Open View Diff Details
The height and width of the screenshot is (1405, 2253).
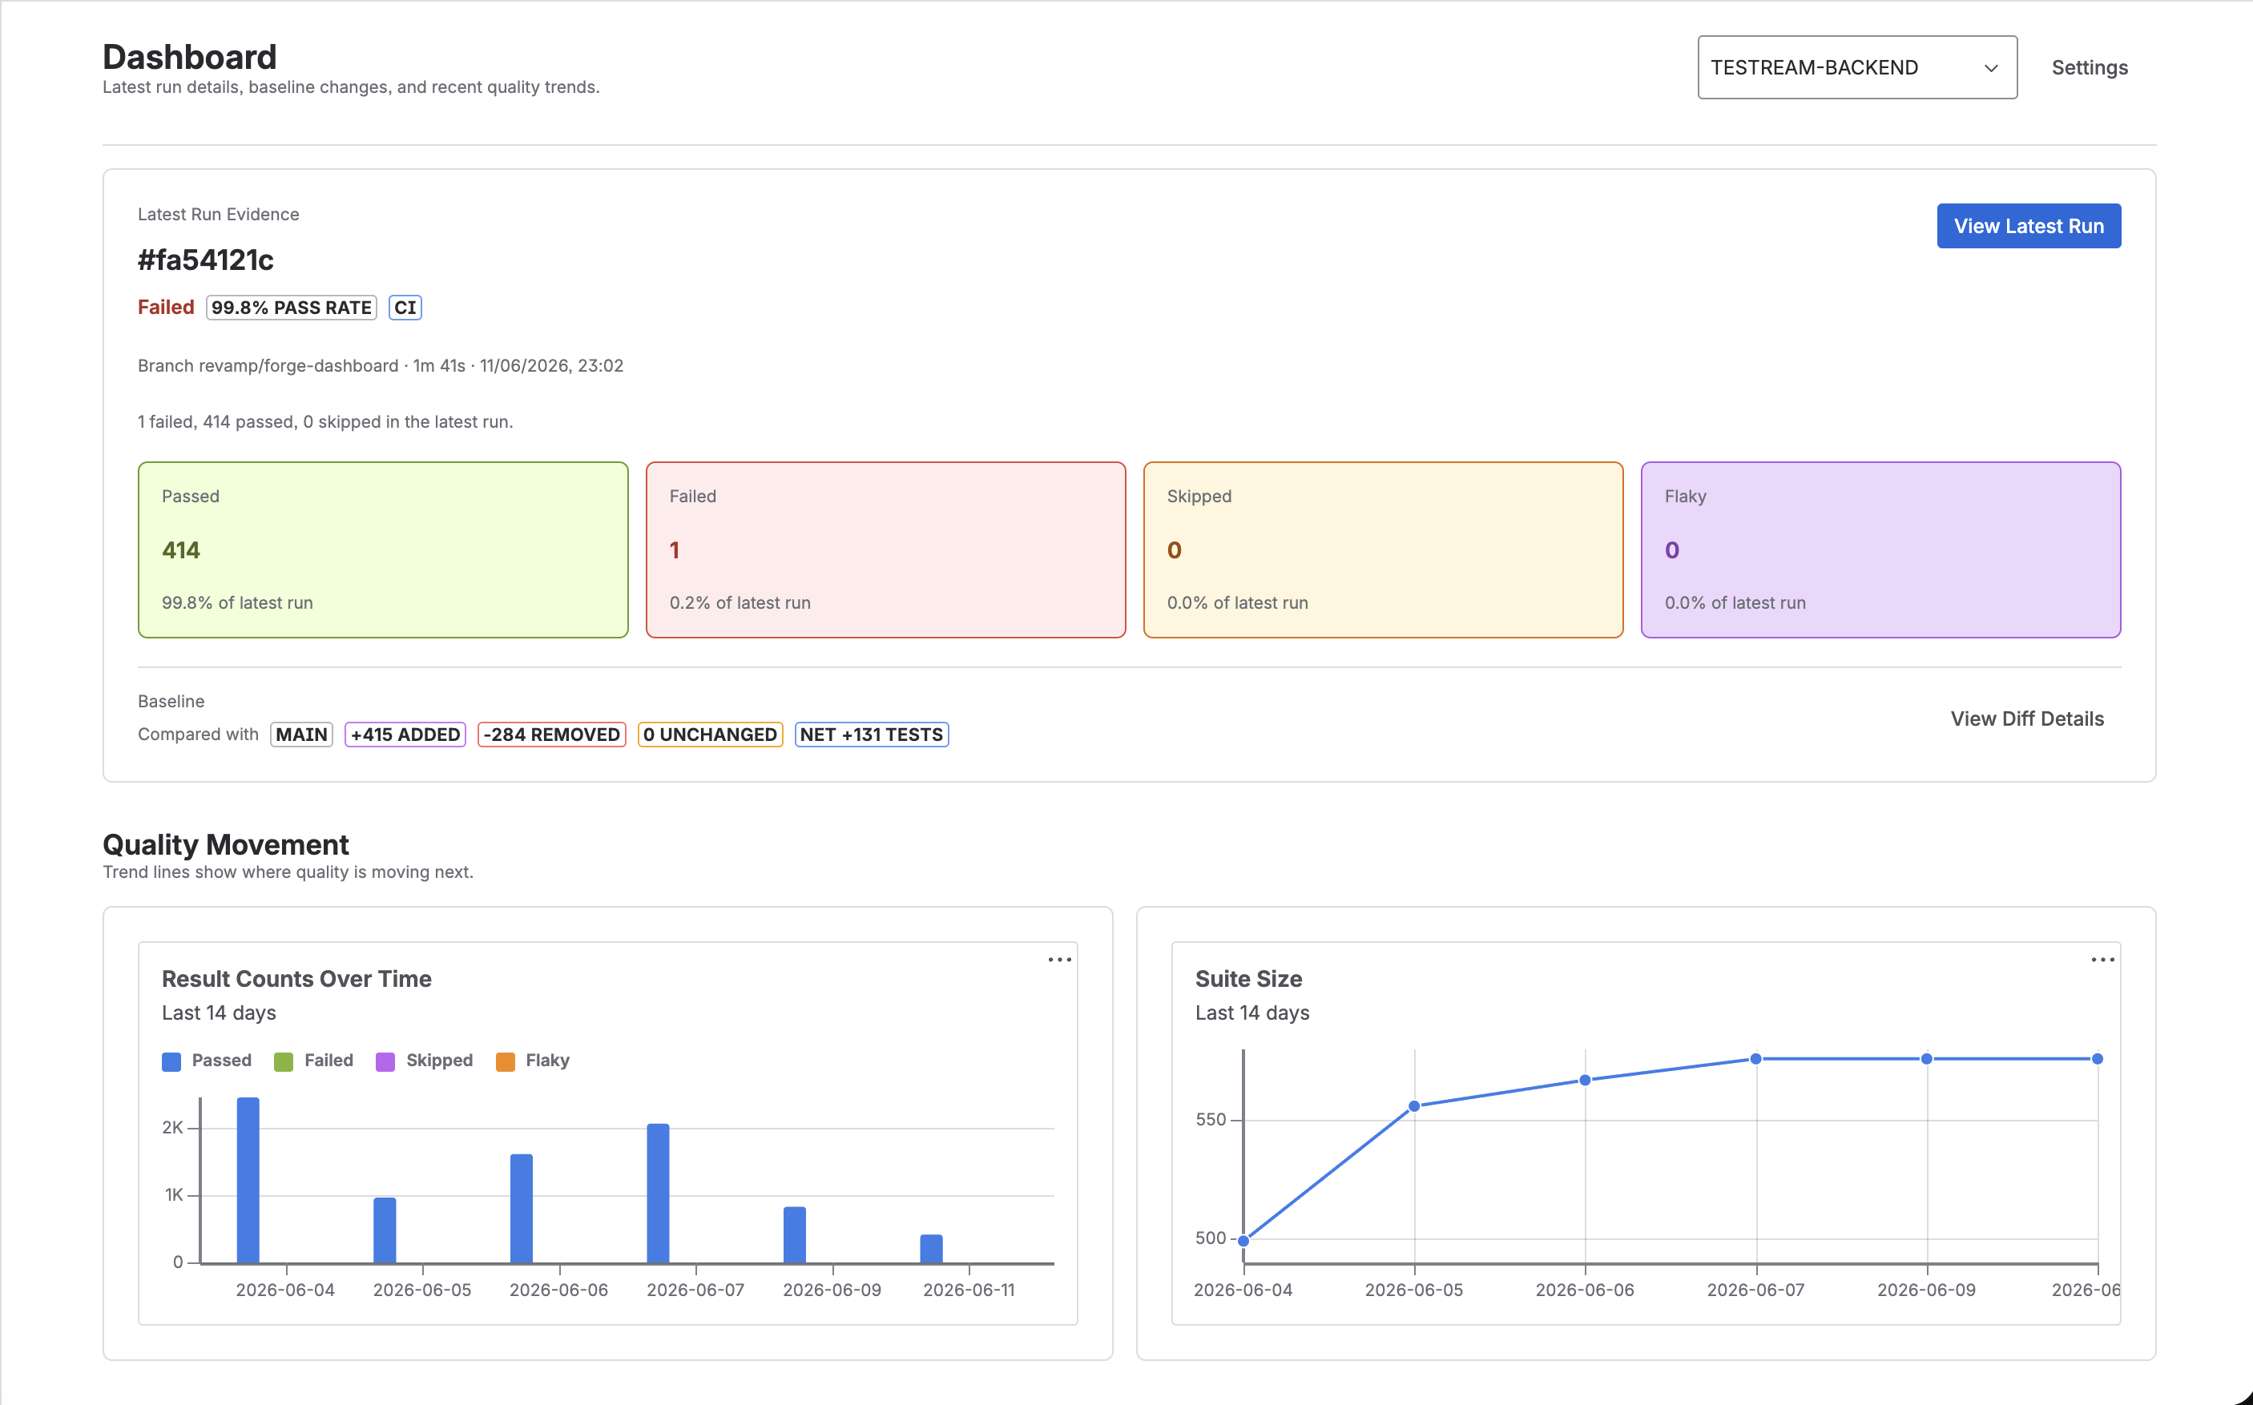point(2026,719)
